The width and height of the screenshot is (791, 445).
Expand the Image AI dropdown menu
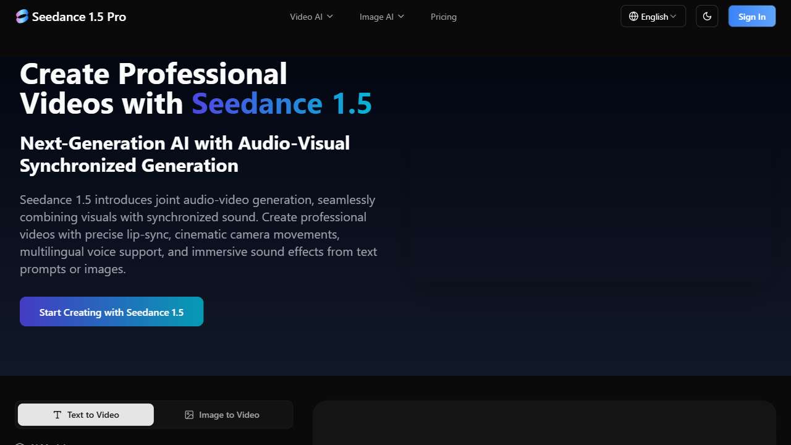click(x=381, y=17)
